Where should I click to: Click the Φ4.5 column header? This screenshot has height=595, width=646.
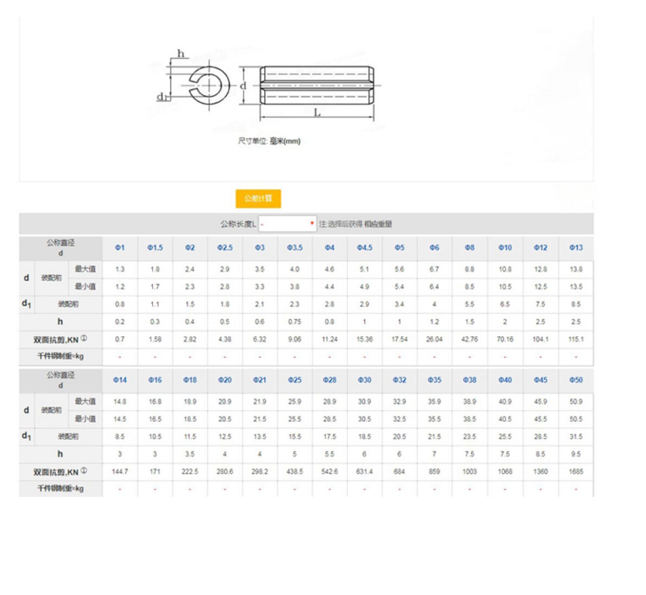364,248
